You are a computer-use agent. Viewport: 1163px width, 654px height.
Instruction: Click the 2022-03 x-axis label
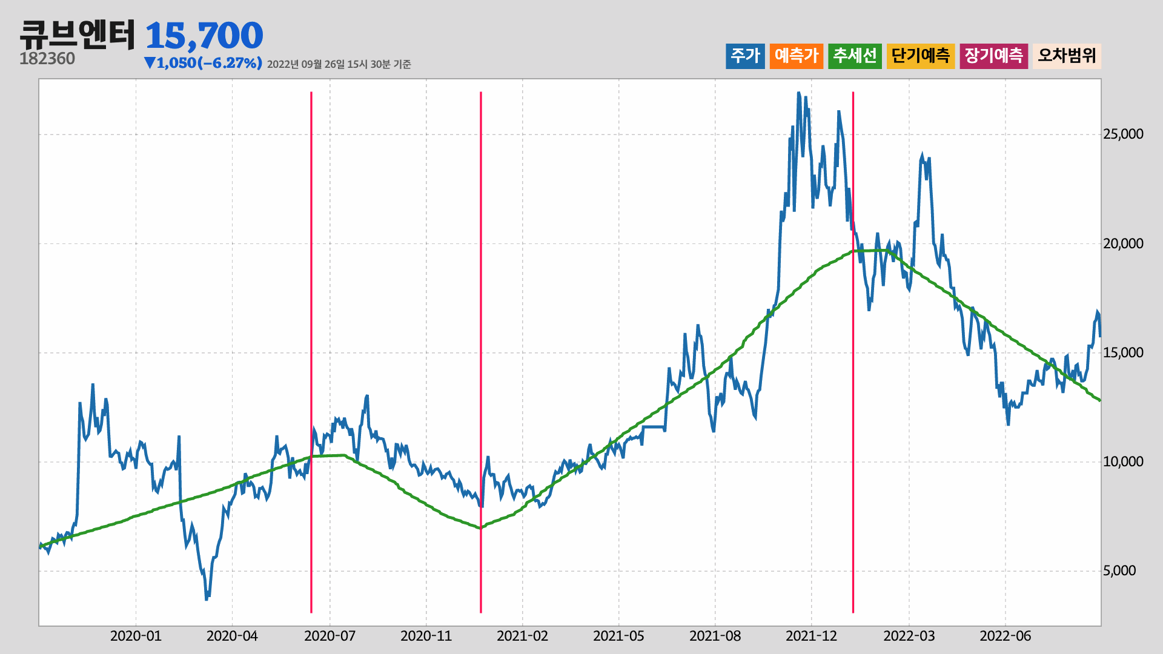coord(909,636)
